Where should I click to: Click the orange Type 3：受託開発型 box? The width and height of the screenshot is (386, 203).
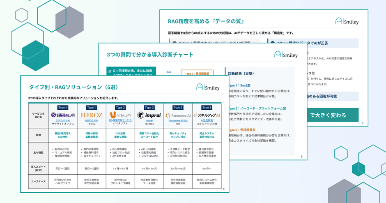[x=197, y=73]
